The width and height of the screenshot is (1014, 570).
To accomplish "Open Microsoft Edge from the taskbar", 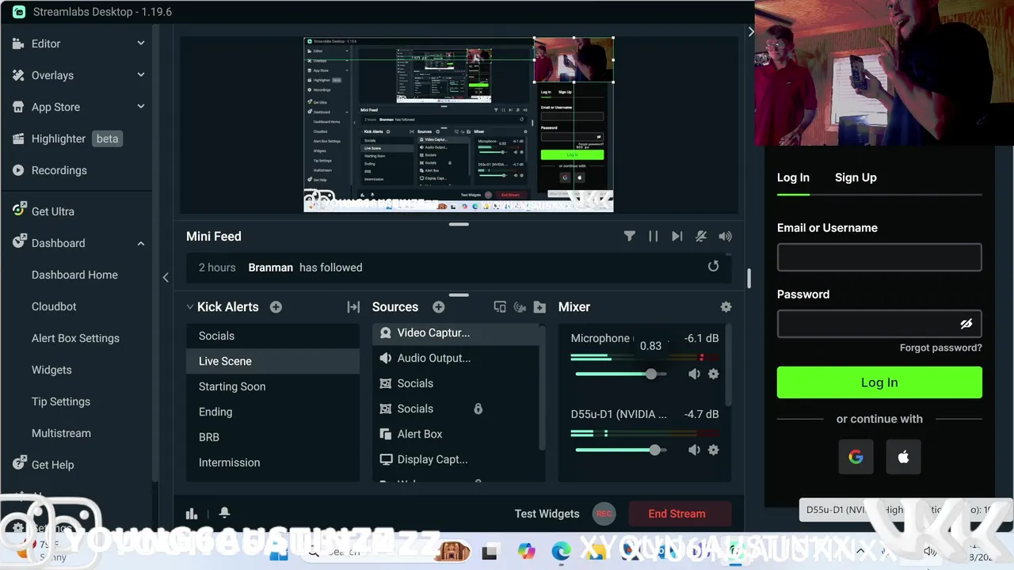I will tap(561, 552).
